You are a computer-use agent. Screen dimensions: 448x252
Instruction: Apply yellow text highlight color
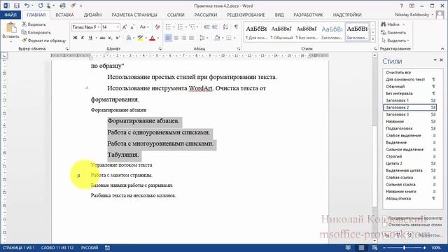click(x=140, y=38)
